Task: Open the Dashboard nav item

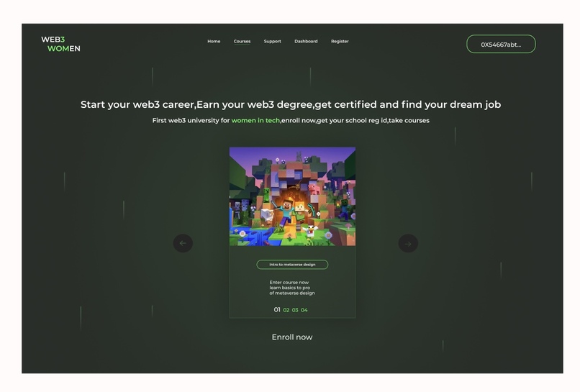Action: point(306,42)
